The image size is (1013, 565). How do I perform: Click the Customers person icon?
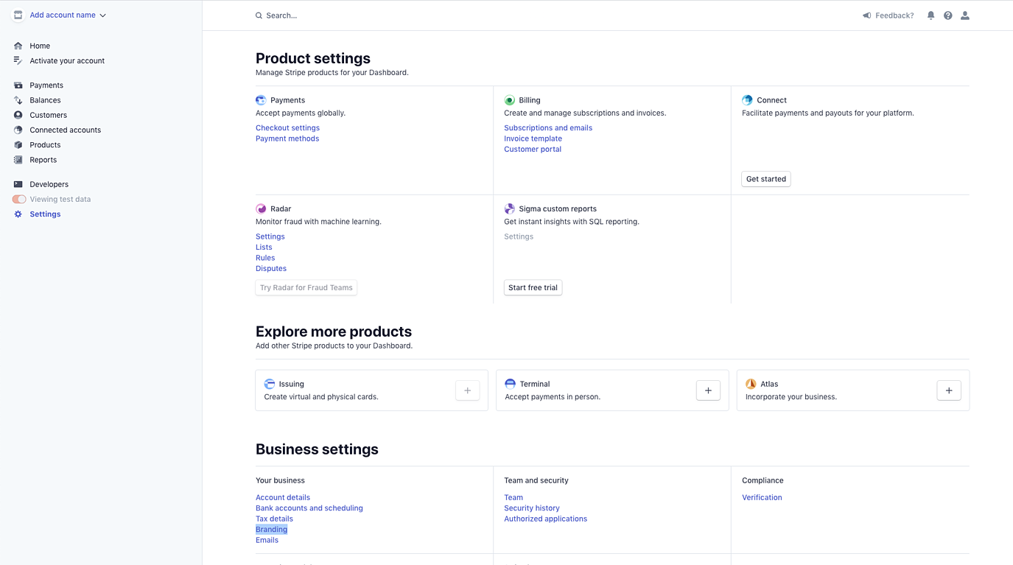(x=18, y=115)
